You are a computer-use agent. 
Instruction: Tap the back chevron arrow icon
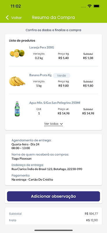tap(7, 17)
